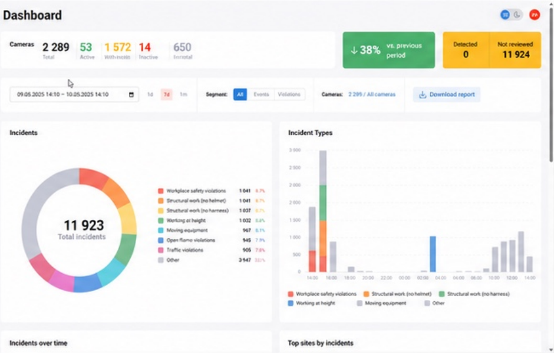Click the orange segment of the tallest bar
Screen dimensions: 554x353
tap(323, 238)
